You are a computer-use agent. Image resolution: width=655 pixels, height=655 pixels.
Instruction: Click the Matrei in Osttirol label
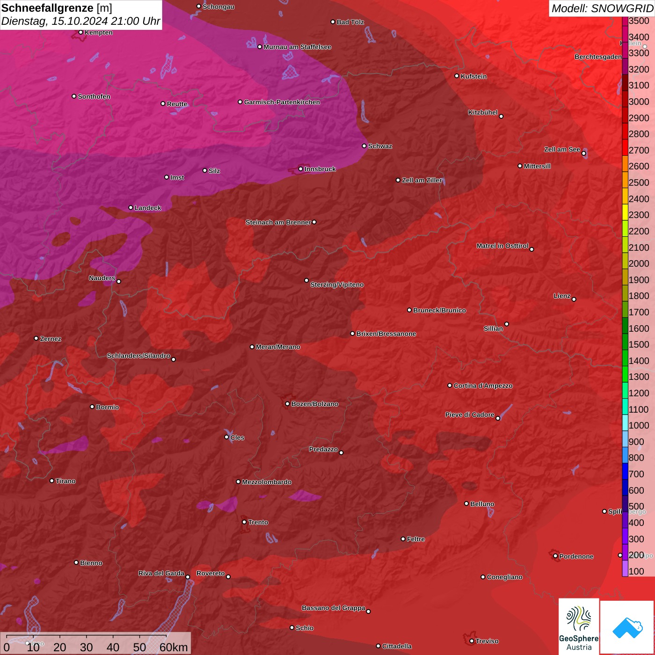pyautogui.click(x=502, y=246)
